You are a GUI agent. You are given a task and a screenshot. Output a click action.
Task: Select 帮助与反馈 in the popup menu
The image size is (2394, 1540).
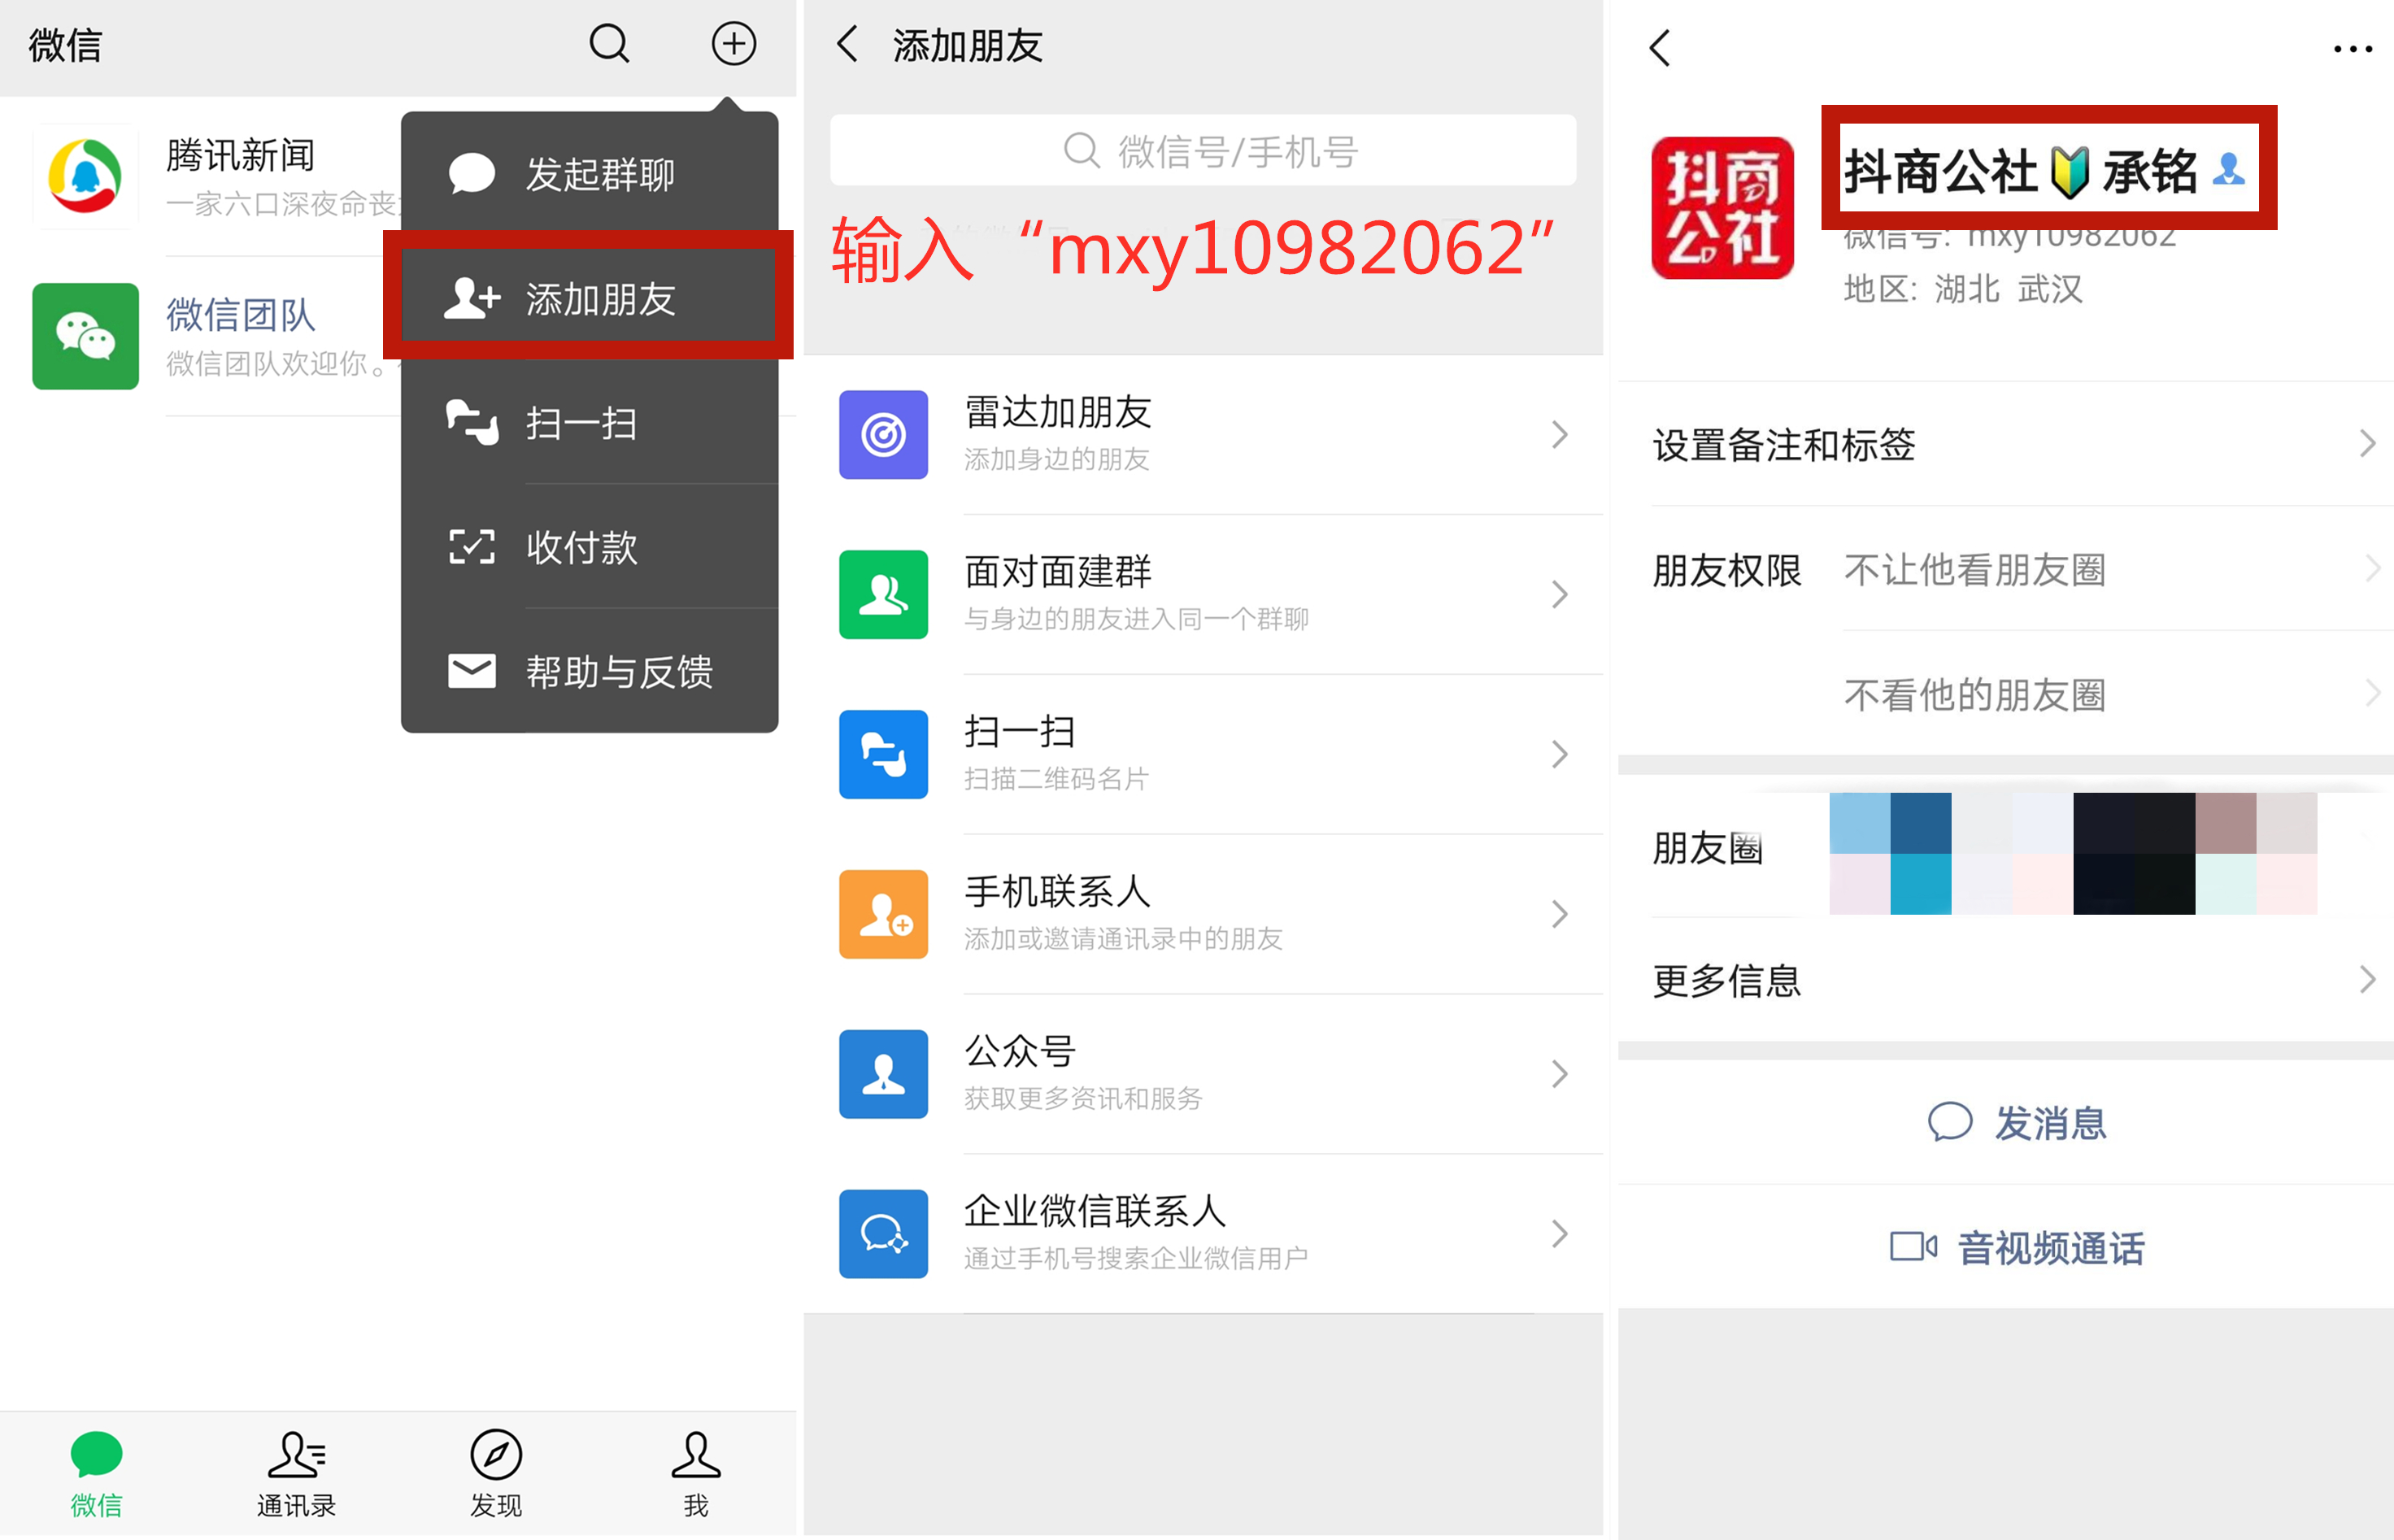pos(590,671)
